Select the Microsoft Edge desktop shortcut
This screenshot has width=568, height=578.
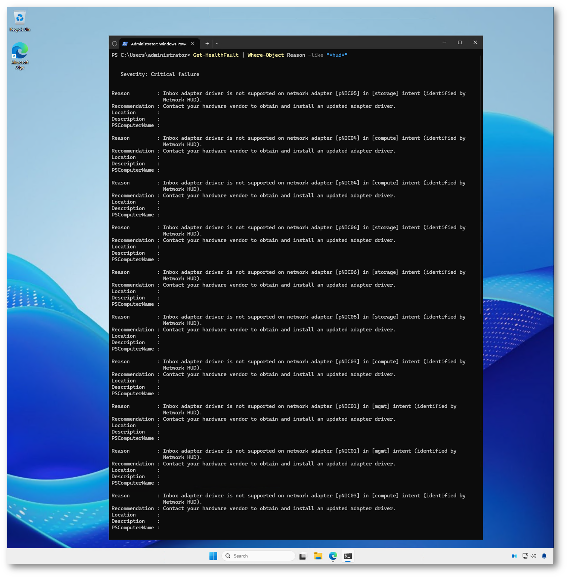click(x=20, y=55)
